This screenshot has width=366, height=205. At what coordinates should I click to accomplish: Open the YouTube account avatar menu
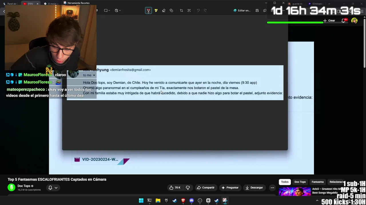[x=354, y=20]
